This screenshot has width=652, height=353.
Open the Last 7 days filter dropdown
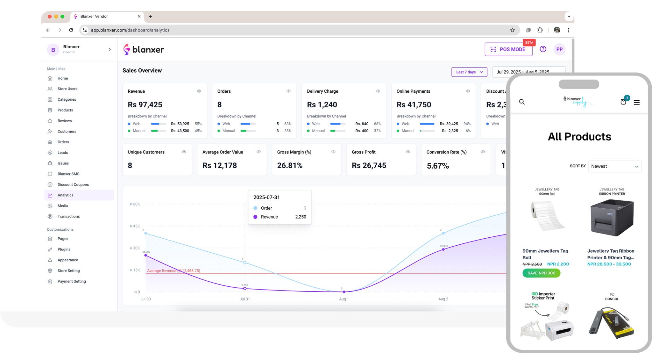point(469,72)
